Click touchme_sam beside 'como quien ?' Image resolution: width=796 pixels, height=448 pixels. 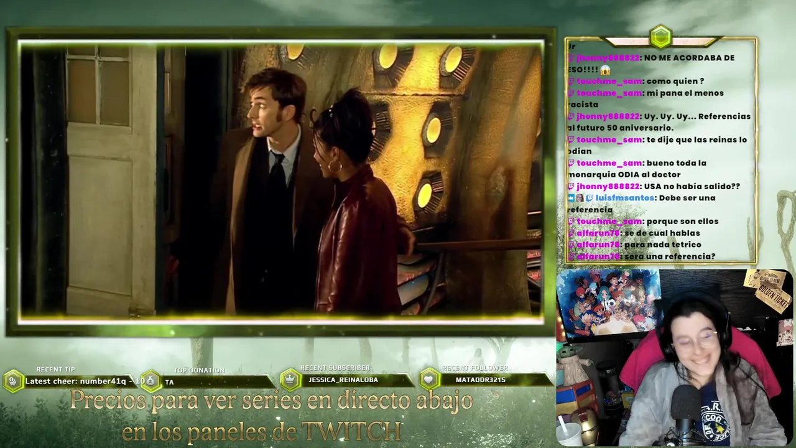[609, 82]
